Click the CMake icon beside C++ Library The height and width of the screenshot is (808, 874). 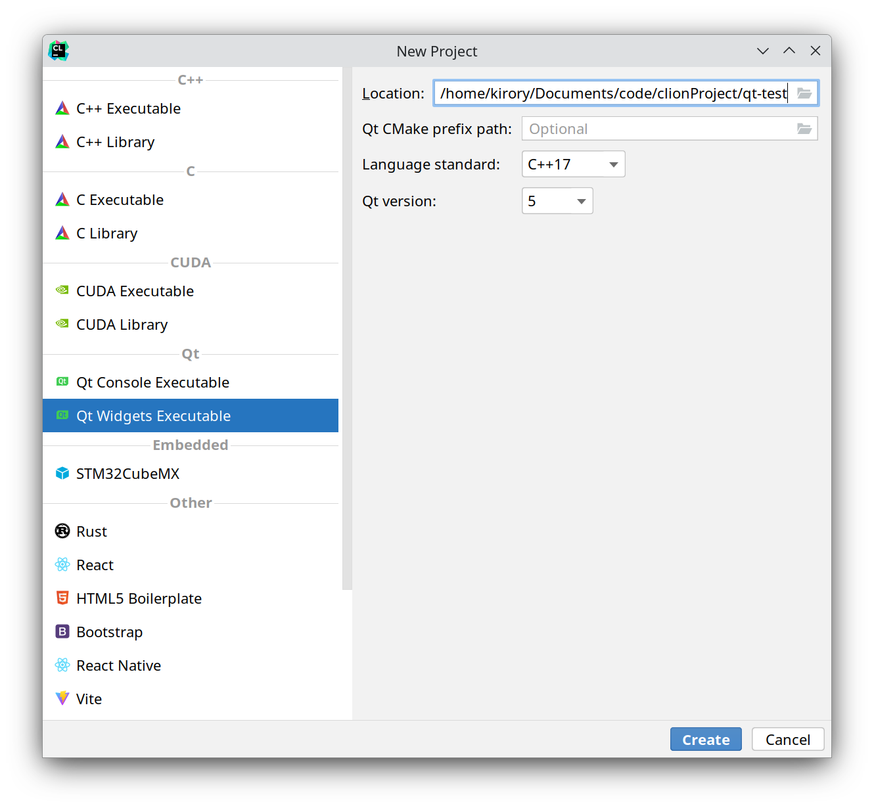(62, 142)
